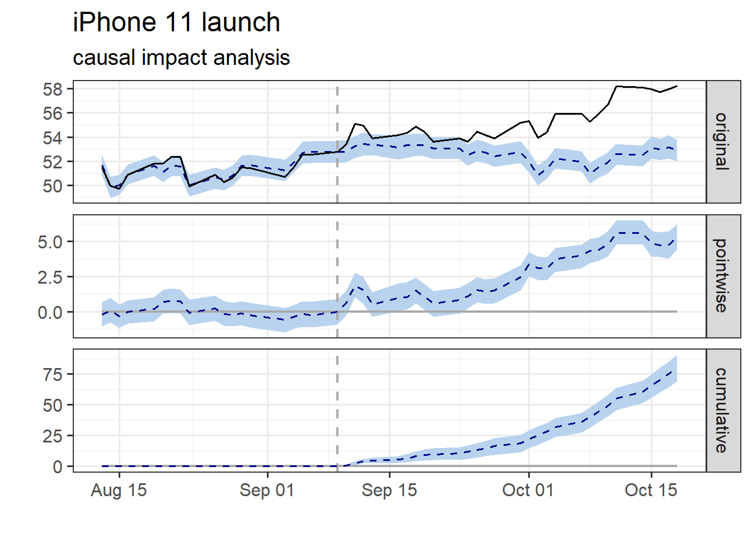Image resolution: width=752 pixels, height=537 pixels.
Task: Click the "Oct 01" x-axis date label
Action: [528, 491]
